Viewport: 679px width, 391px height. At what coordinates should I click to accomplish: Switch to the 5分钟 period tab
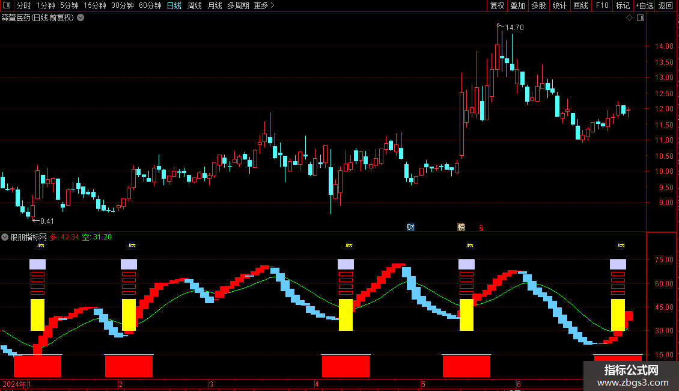point(69,5)
